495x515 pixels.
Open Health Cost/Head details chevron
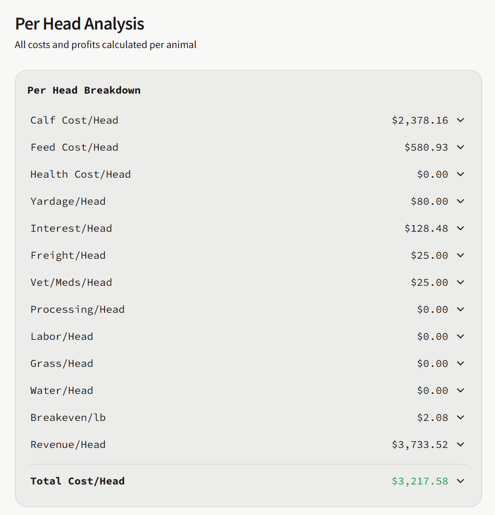[x=460, y=174]
